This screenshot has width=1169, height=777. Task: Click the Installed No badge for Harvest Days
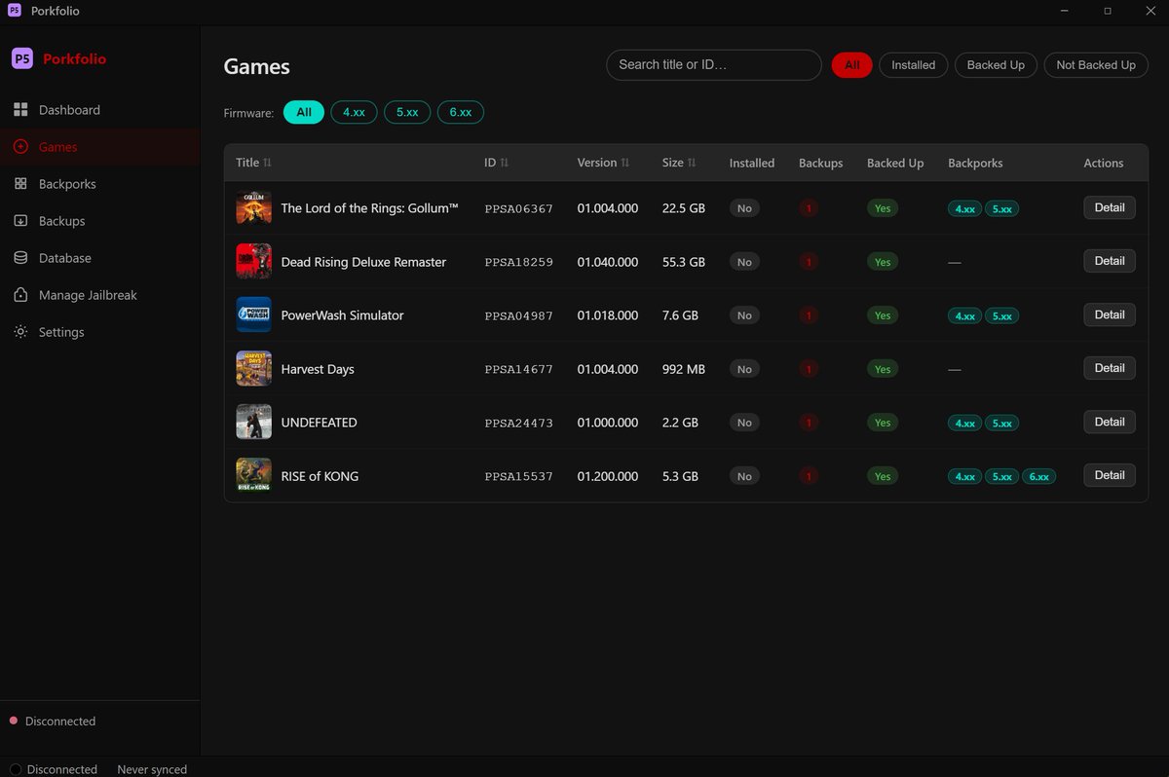coord(744,369)
